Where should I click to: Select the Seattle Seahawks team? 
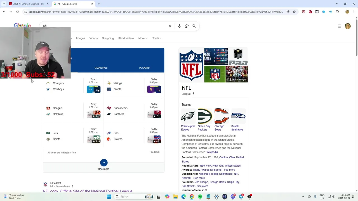click(x=238, y=120)
